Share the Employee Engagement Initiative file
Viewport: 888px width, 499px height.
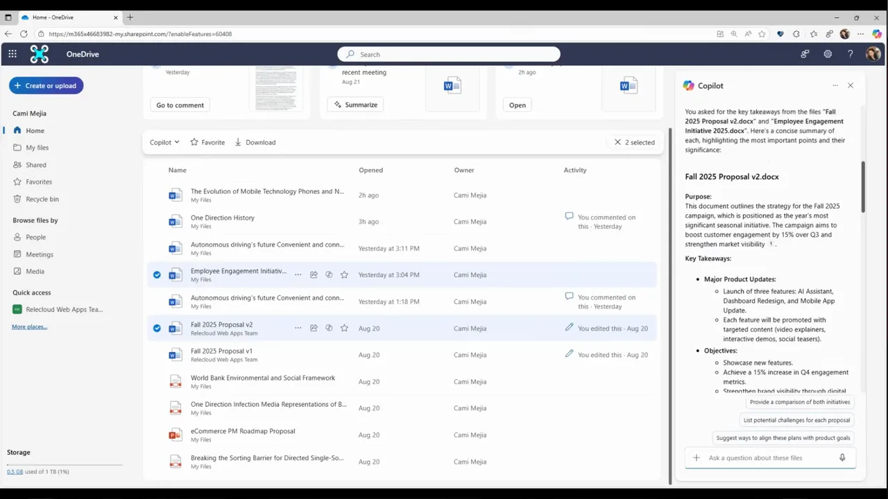tap(314, 275)
